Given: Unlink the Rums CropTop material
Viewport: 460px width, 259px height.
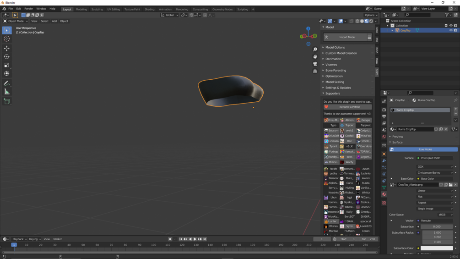Looking at the screenshot, I should [x=446, y=129].
